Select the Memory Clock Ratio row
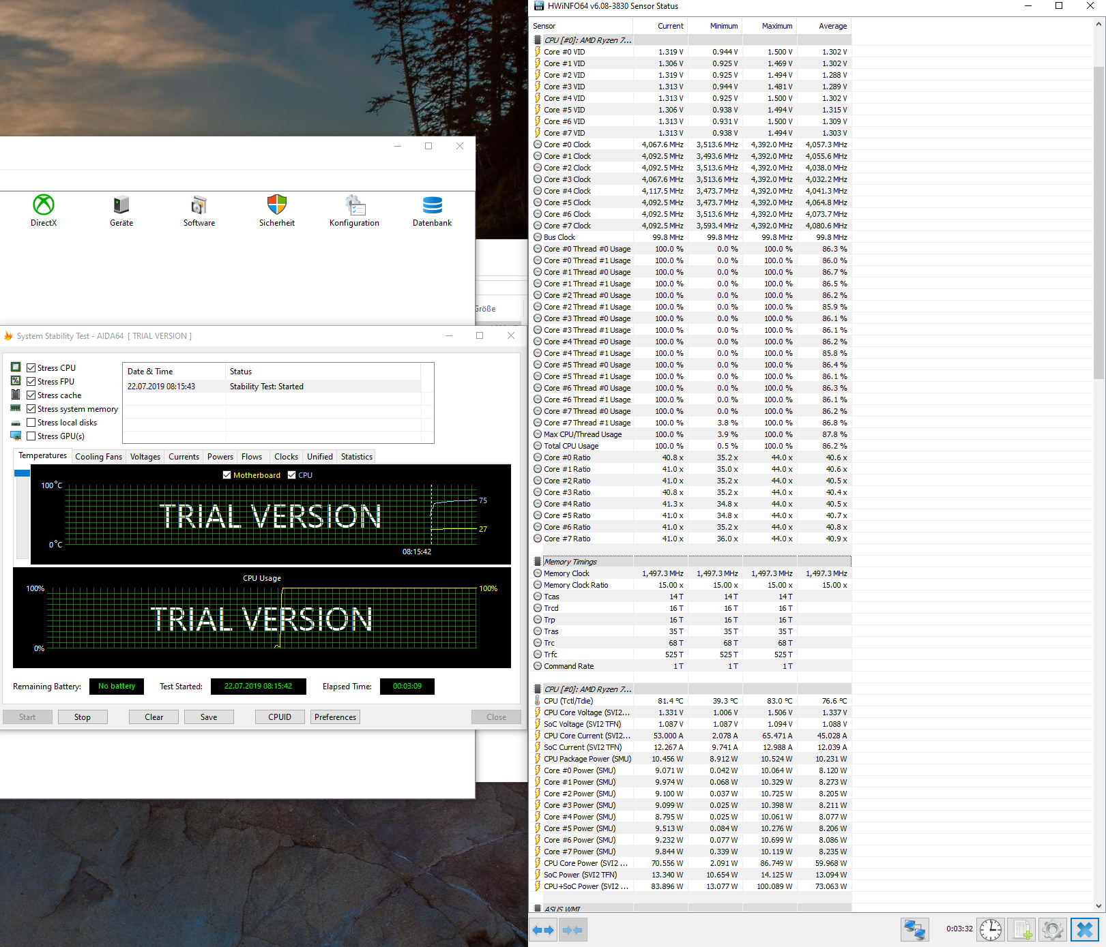1106x947 pixels. point(692,585)
